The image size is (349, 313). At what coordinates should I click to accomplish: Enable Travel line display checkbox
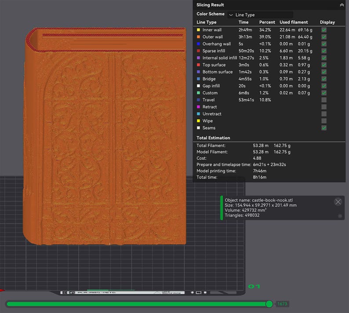click(x=324, y=100)
